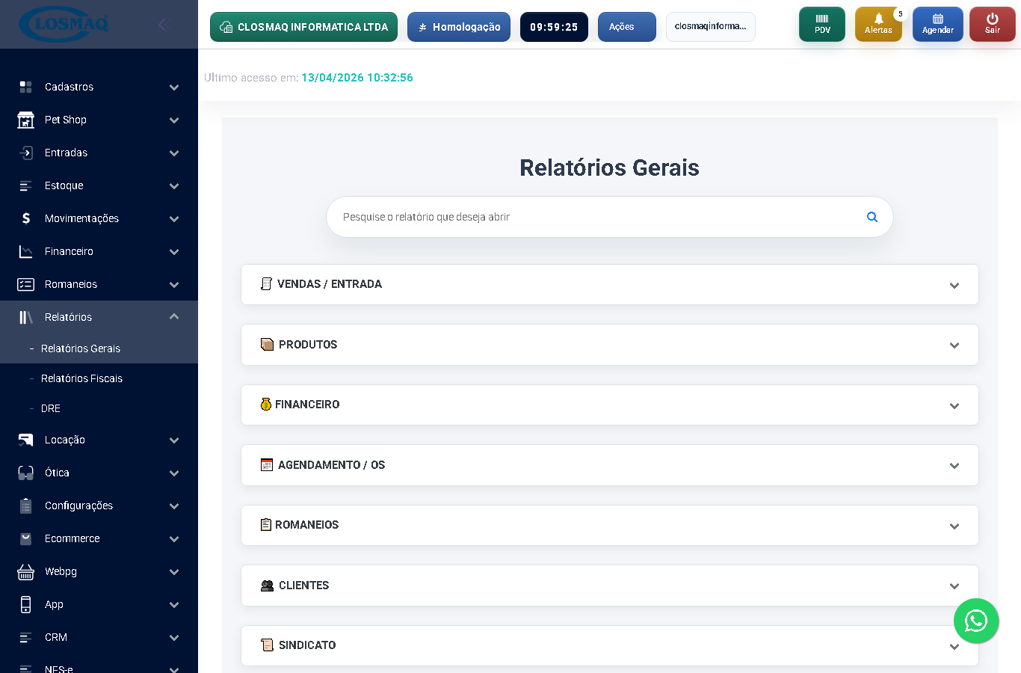The width and height of the screenshot is (1021, 673).
Task: Click the Ações button
Action: tap(626, 26)
